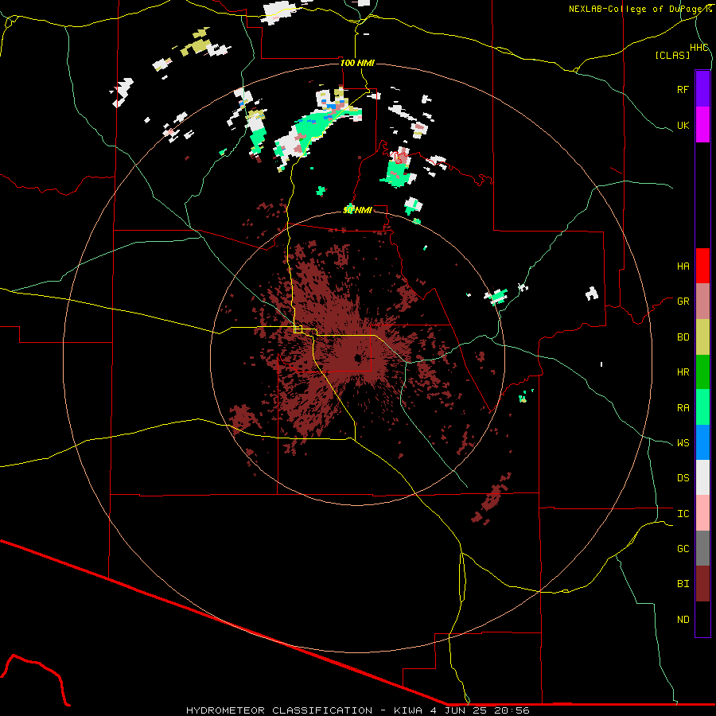Pick the mint green RA legend swatch

point(702,407)
